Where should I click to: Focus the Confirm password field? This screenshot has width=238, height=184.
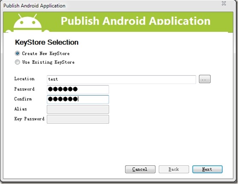click(x=78, y=99)
